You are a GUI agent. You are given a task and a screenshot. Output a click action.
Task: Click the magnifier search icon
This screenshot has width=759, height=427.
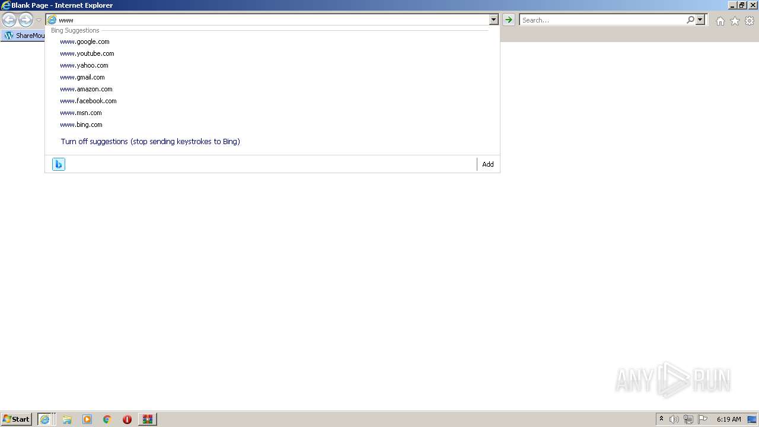tap(690, 20)
